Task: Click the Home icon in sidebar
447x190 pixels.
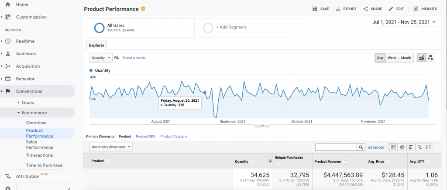Action: [x=8, y=4]
